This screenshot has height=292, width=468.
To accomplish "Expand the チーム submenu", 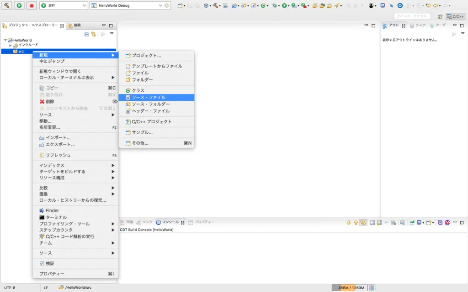I will pyautogui.click(x=76, y=243).
